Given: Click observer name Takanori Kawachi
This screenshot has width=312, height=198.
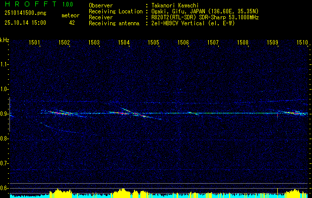Looking at the screenshot, I should pyautogui.click(x=175, y=5).
